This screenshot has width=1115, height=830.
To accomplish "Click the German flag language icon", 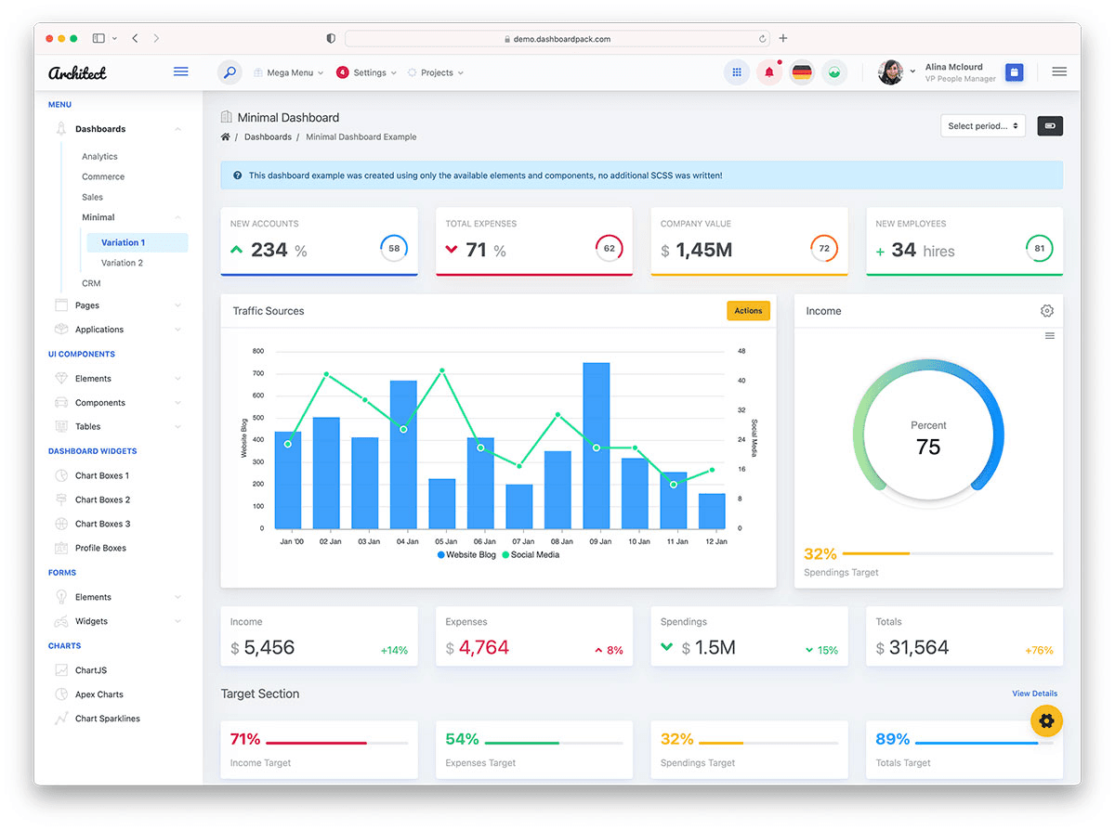I will (801, 71).
